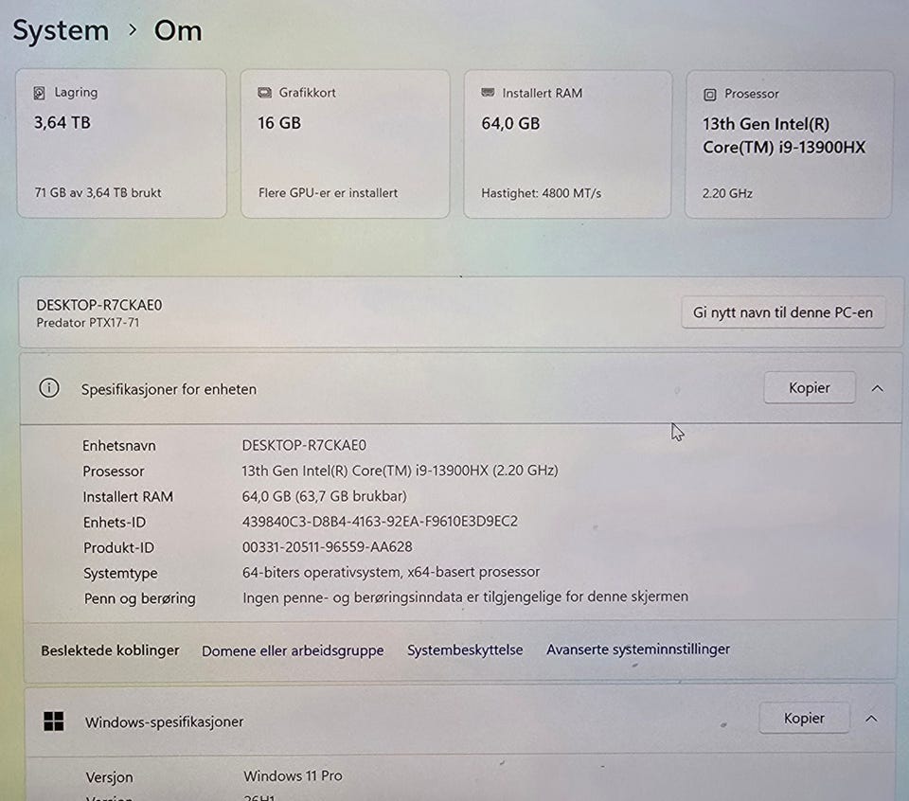Viewport: 909px width, 801px height.
Task: Copy Windows specifications with Kopier button
Action: pos(804,718)
